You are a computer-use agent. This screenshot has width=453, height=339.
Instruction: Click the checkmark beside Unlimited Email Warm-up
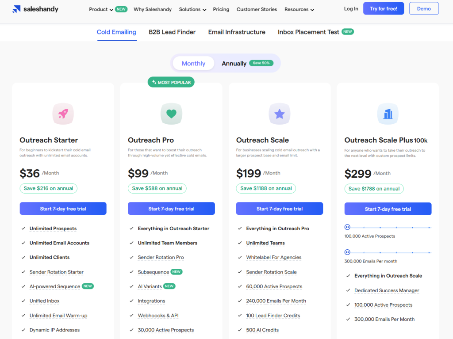pos(23,315)
